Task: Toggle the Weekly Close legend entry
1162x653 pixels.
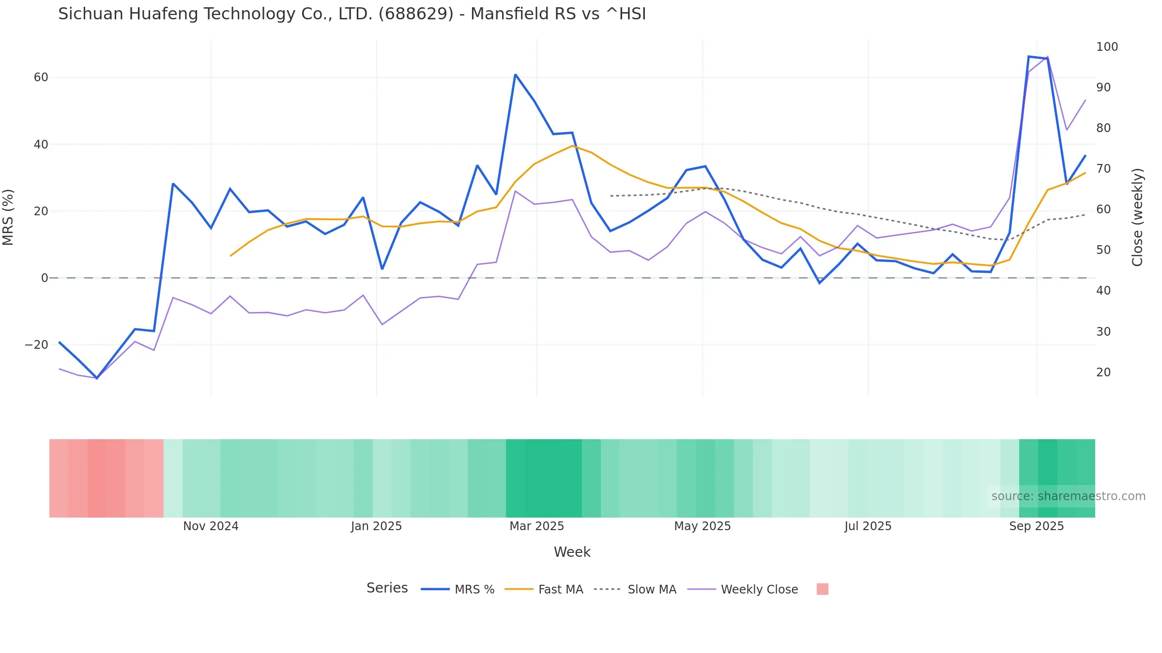Action: (x=743, y=589)
